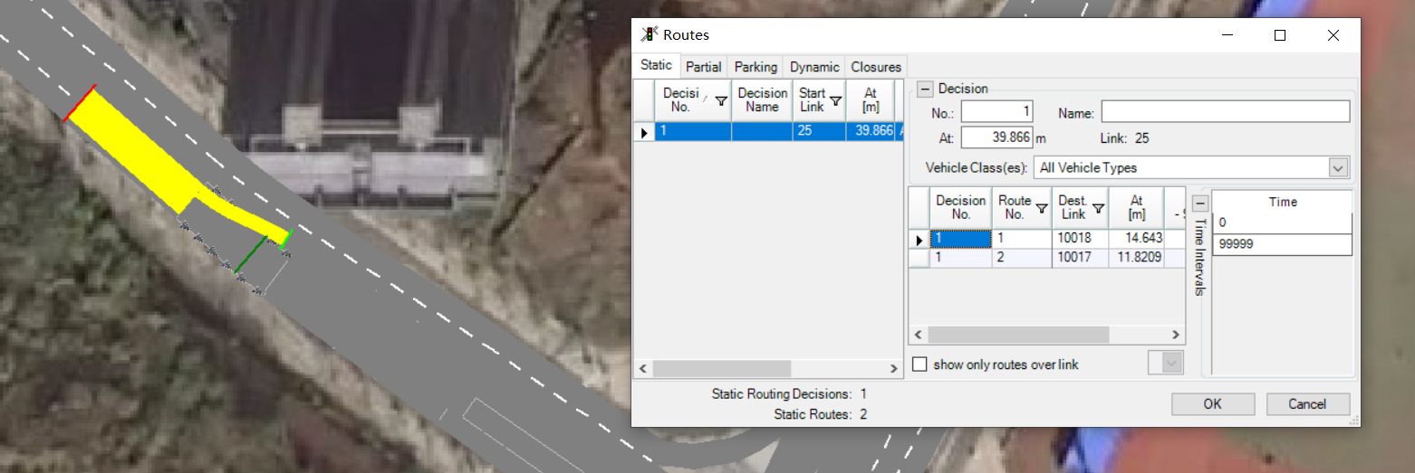This screenshot has height=473, width=1415.
Task: Maximize the Routes window
Action: coord(1280,35)
